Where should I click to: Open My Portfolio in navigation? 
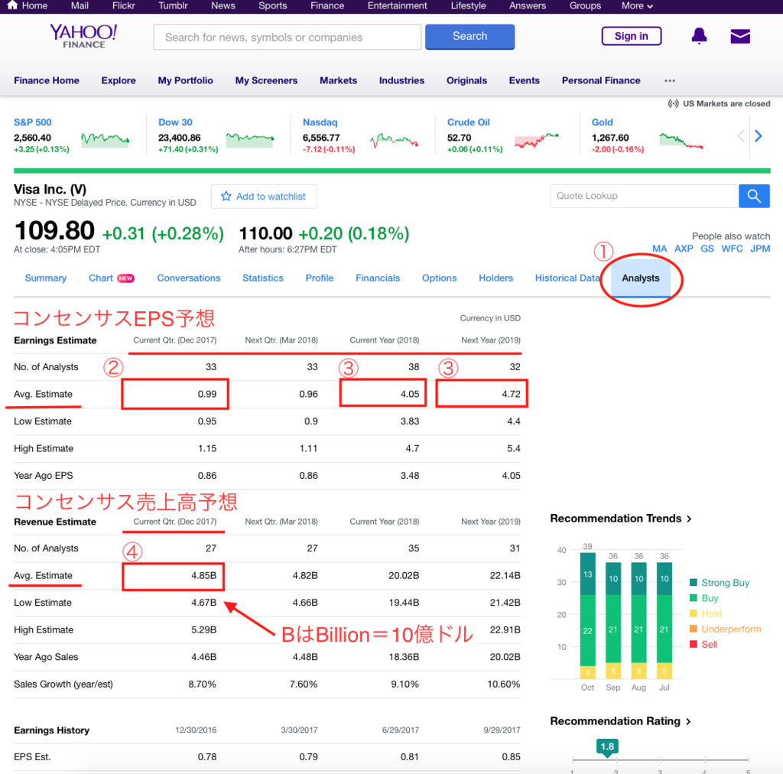click(x=185, y=80)
